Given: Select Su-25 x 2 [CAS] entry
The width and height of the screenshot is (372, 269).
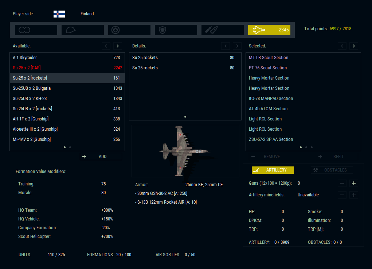Looking at the screenshot, I should 67,68.
